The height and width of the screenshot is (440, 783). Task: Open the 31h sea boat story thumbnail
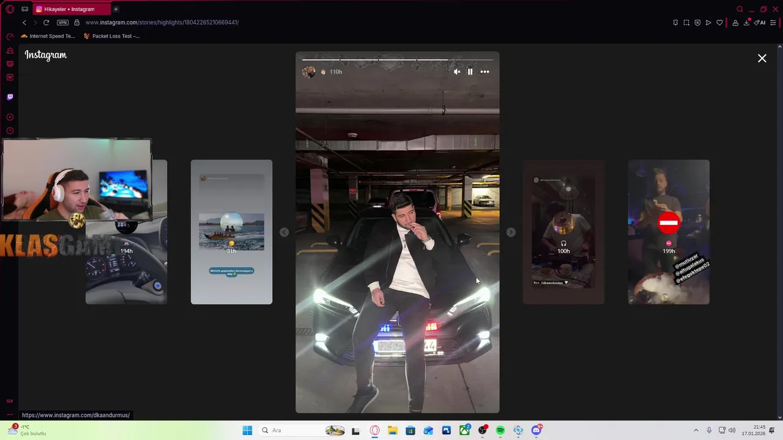(231, 232)
